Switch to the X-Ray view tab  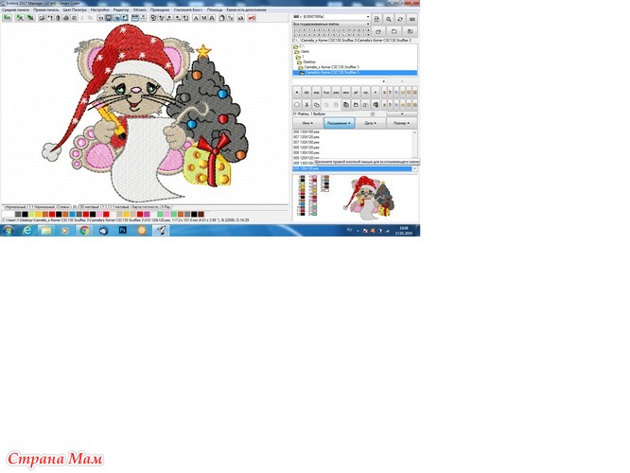166,207
